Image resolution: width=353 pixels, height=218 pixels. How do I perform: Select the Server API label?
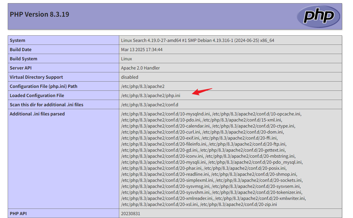(x=21, y=68)
